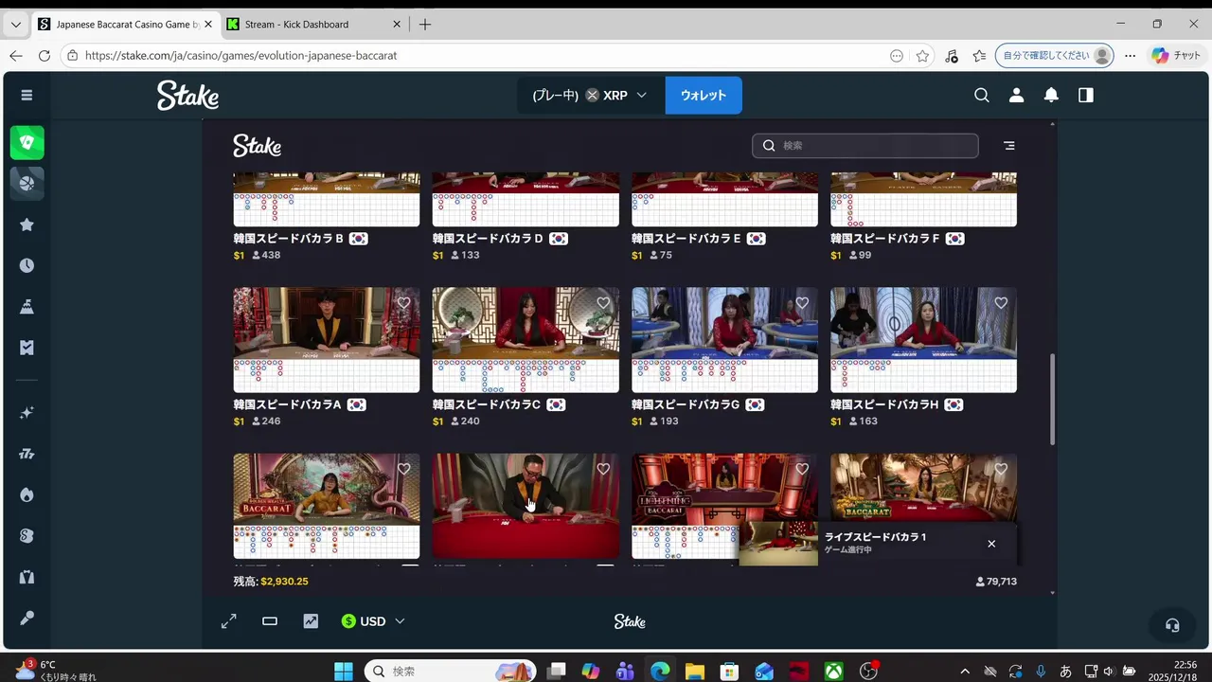Switch to Japanese Baccarat Casino Game tab
Viewport: 1212px width, 682px height.
click(124, 25)
